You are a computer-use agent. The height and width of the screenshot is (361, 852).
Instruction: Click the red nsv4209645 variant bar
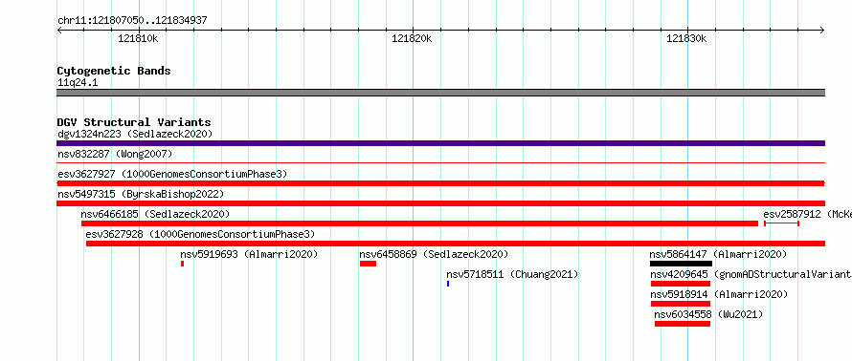click(681, 284)
